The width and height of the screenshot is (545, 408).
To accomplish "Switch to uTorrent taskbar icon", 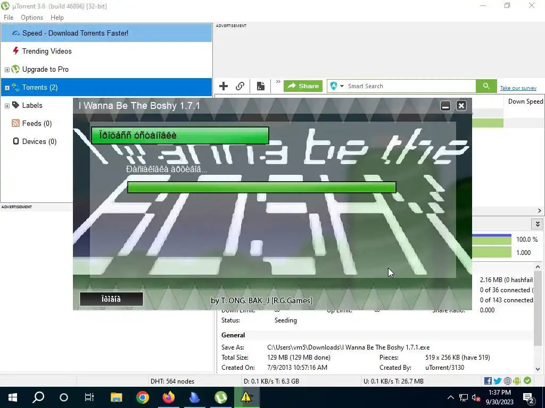I will [x=221, y=397].
